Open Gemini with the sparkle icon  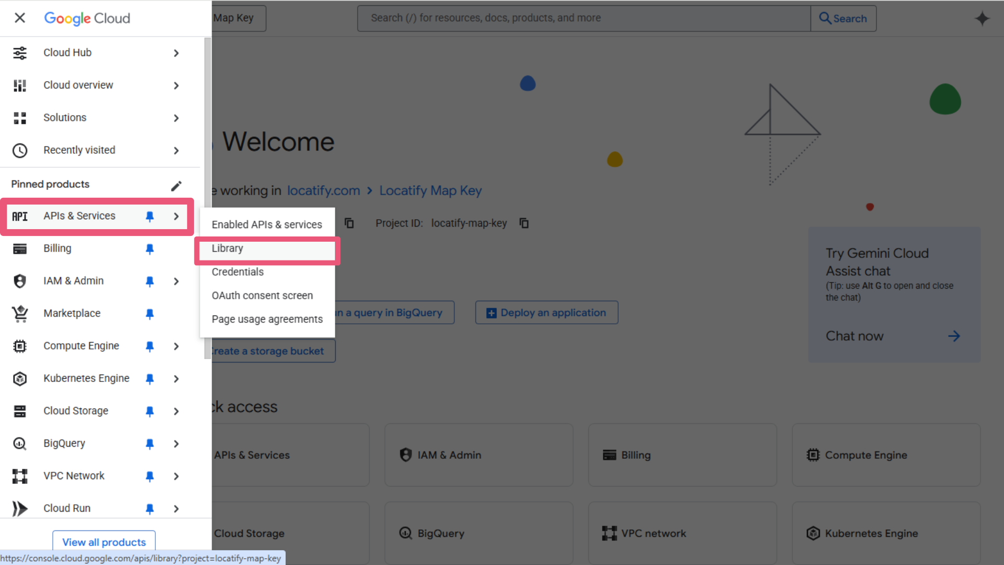coord(982,18)
